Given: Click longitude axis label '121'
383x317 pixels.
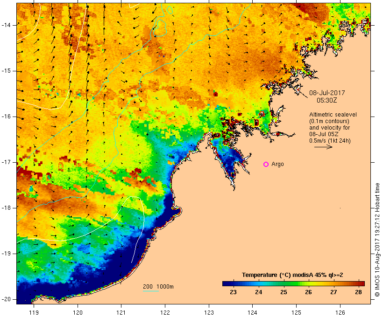Looking at the screenshot, I should tap(121, 312).
